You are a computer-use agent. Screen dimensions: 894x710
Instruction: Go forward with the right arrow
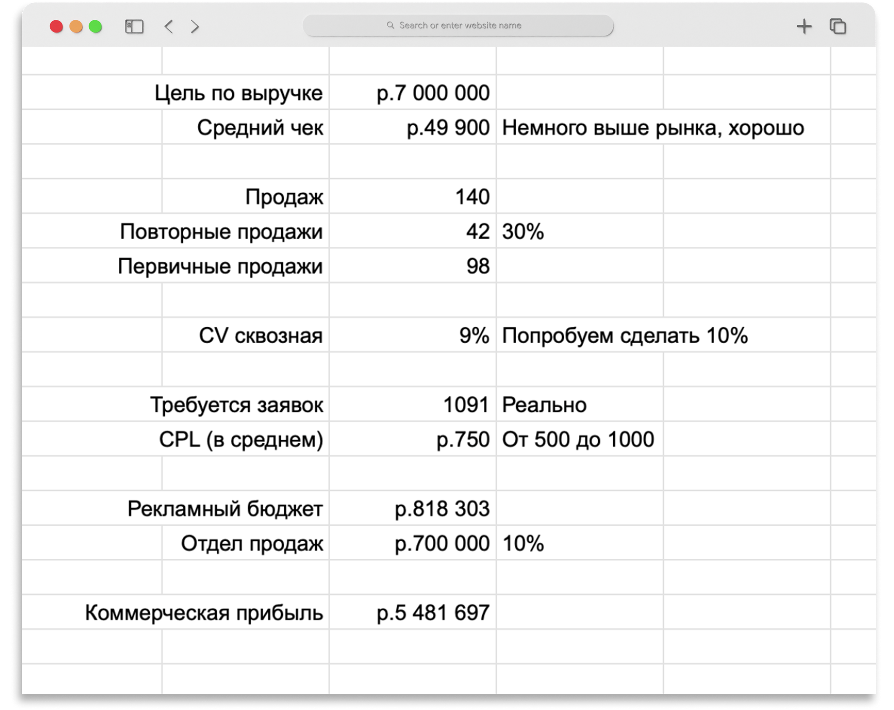click(195, 27)
